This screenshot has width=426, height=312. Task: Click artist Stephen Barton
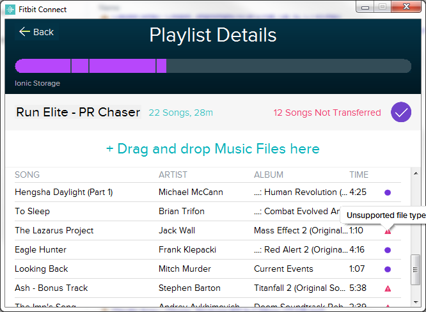point(189,288)
